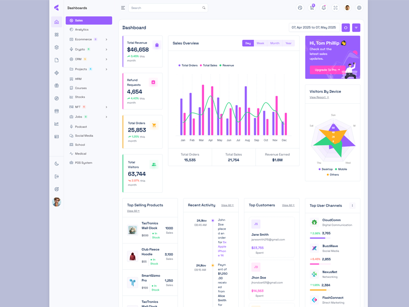Open the filter dropdown next to refresh

(x=356, y=28)
